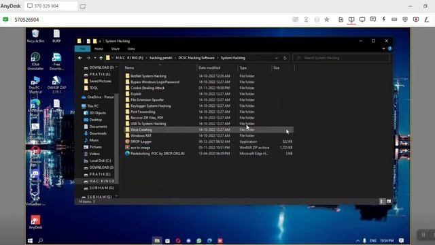Click the AnyDesk permissions shield icon
The image size is (435, 245).
[x=405, y=19]
